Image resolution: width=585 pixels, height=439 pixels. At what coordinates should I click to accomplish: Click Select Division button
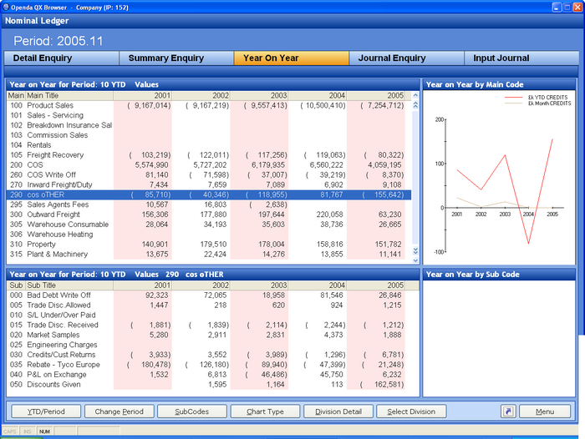(x=411, y=411)
